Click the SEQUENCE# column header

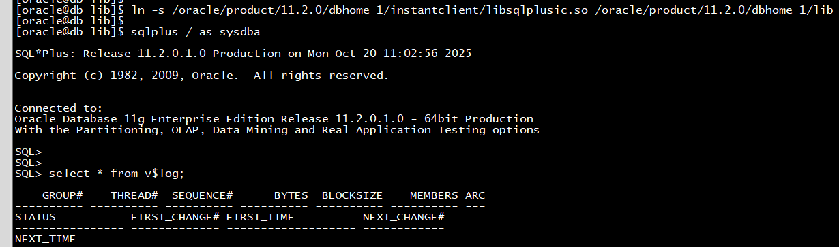tap(202, 195)
